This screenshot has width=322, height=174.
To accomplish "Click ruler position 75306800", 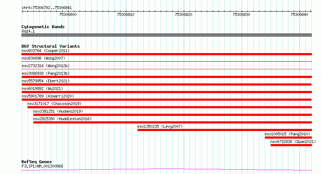I will click(x=68, y=14).
